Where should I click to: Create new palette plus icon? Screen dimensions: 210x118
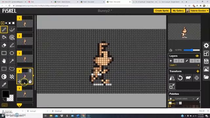click(x=171, y=99)
